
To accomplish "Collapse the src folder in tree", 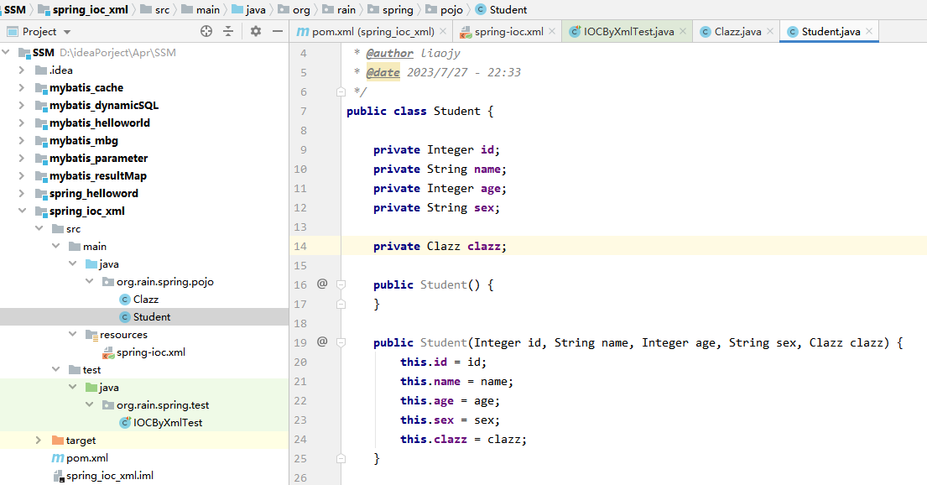I will click(39, 228).
